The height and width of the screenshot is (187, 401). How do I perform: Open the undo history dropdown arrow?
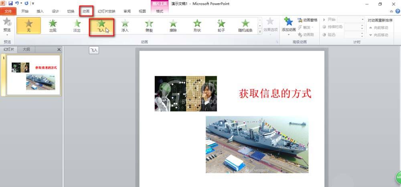coord(21,3)
